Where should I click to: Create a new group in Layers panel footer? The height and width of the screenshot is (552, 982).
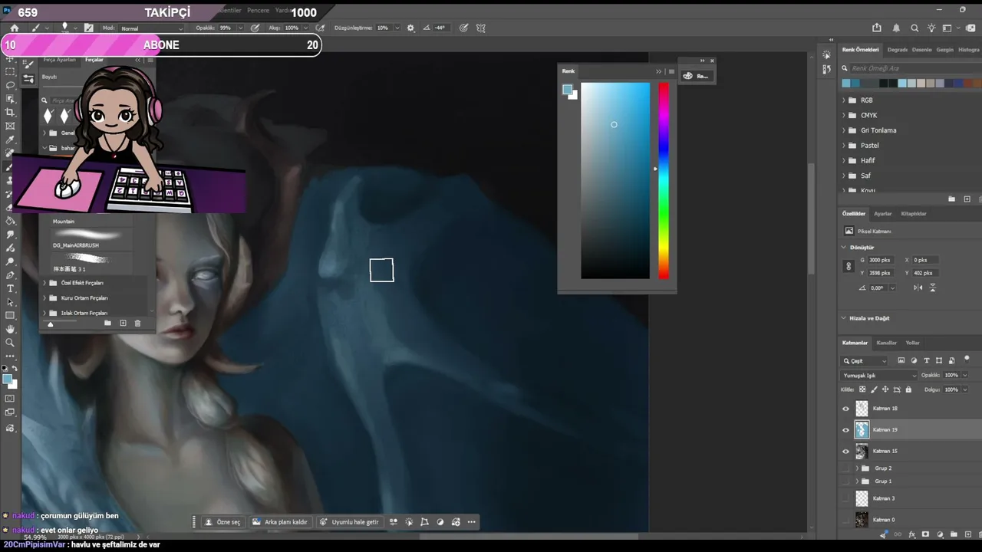[x=952, y=534]
